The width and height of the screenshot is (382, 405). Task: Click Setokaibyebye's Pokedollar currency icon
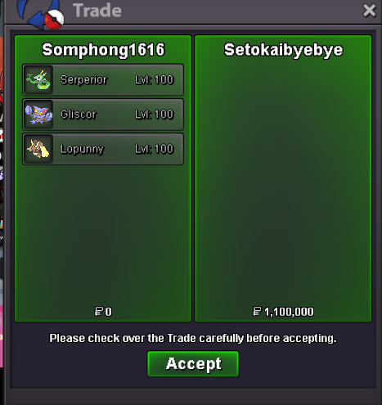pos(257,312)
